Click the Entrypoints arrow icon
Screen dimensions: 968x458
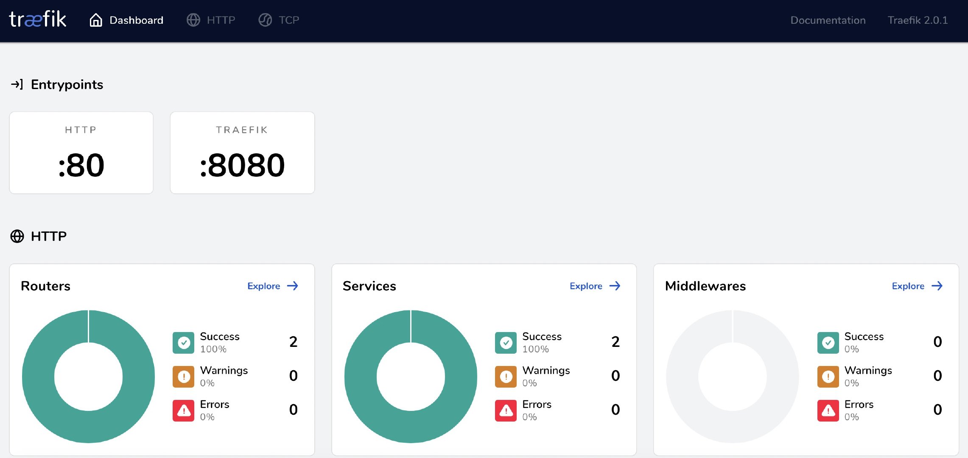click(17, 84)
